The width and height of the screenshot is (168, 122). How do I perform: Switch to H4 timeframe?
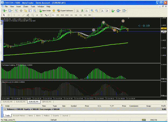(76, 15)
